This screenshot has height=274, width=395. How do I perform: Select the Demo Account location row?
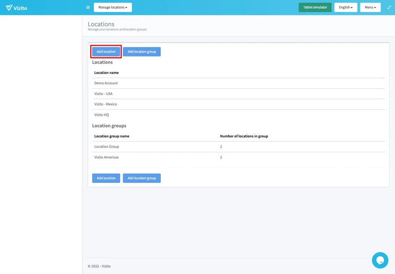[106, 83]
